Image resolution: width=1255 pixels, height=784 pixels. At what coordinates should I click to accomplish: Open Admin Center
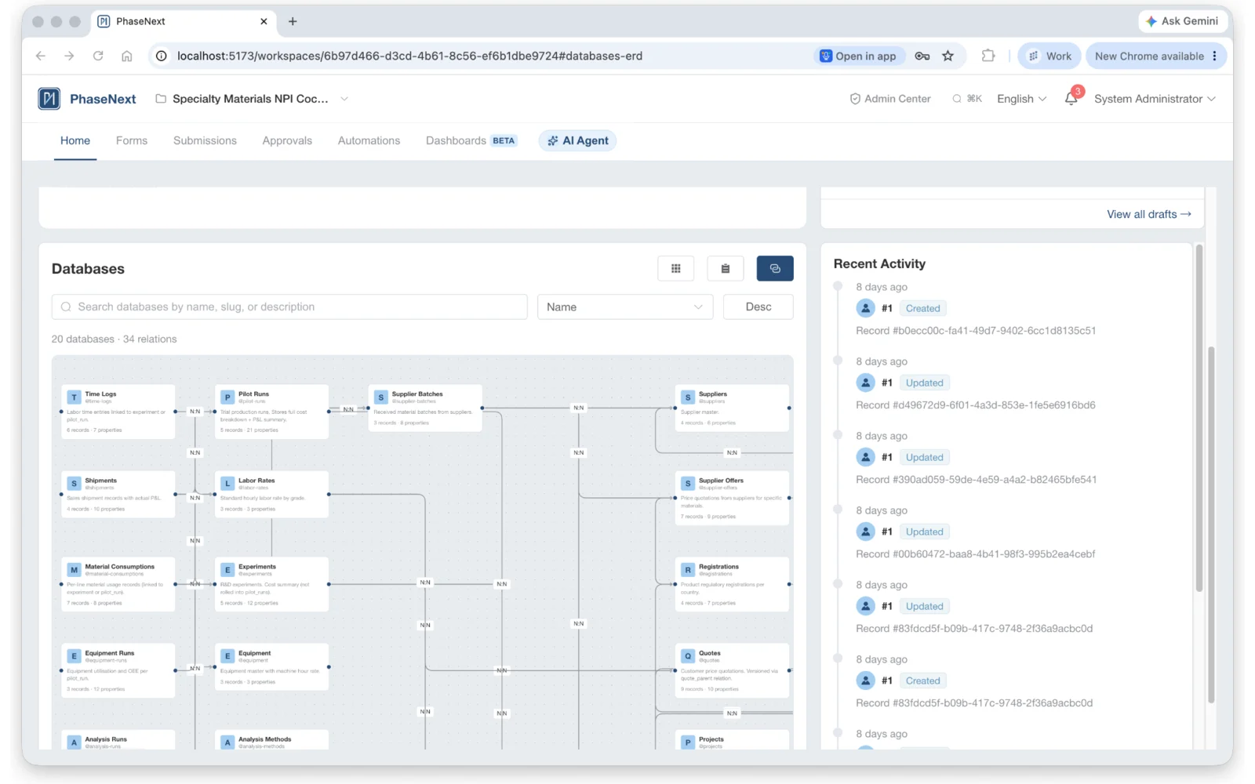[890, 99]
